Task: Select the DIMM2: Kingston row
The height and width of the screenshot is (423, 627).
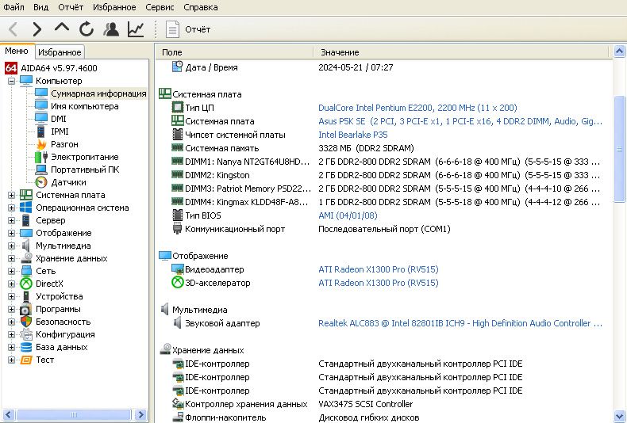Action: tap(385, 175)
